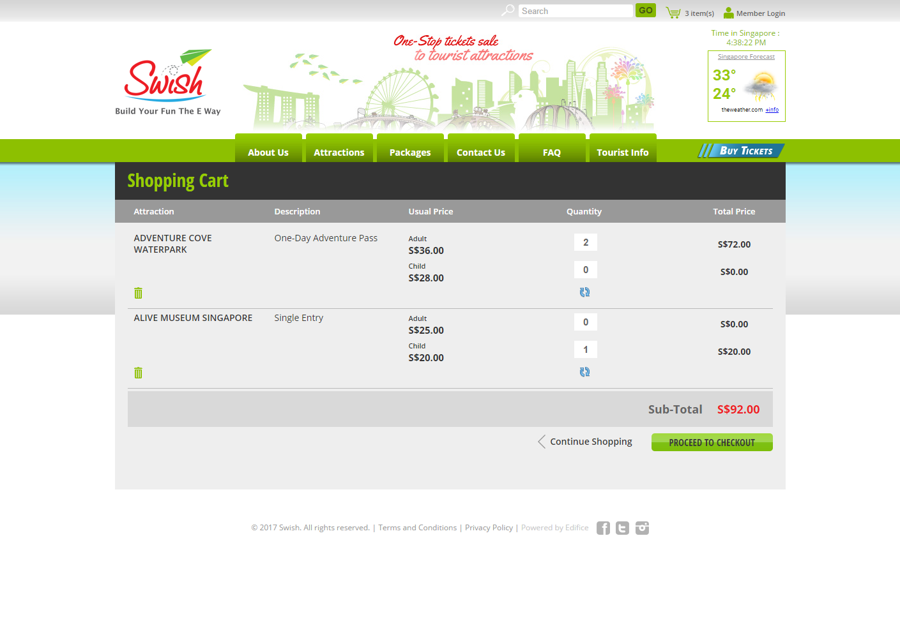
Task: Click Adventure Cove adult quantity field
Action: [586, 242]
